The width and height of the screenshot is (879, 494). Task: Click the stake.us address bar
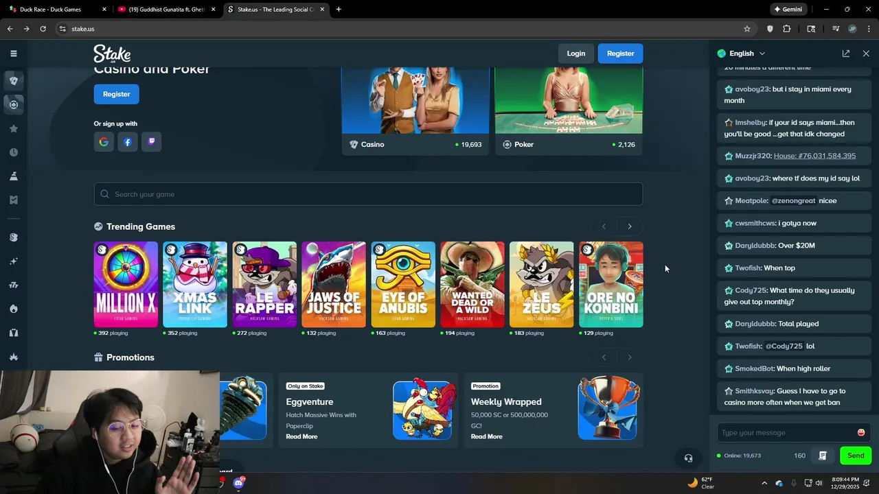(398, 29)
